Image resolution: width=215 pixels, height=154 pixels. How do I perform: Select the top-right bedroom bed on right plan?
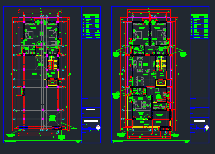click(x=162, y=34)
